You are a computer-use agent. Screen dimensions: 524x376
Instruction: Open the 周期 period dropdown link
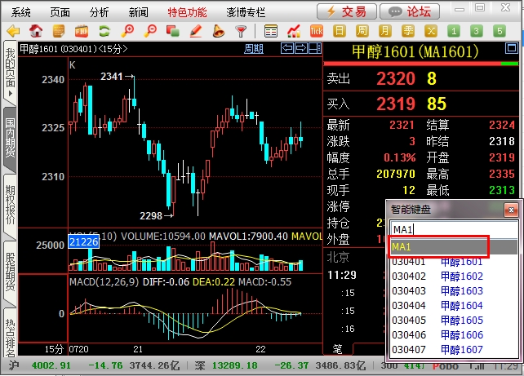pos(254,49)
